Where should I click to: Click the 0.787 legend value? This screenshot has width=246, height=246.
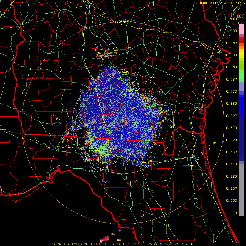tap(232, 79)
